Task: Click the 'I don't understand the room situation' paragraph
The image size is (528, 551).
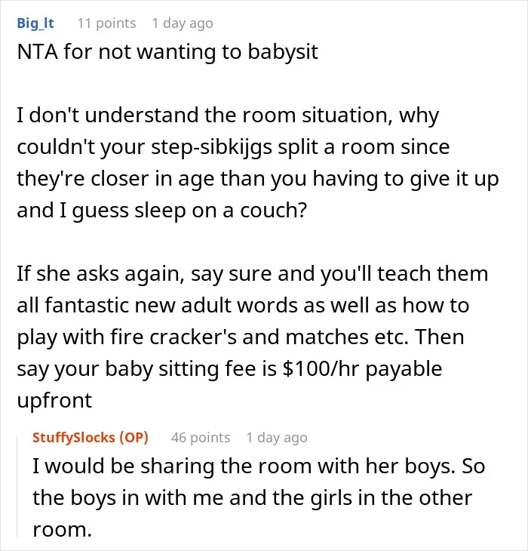Action: coord(258,163)
